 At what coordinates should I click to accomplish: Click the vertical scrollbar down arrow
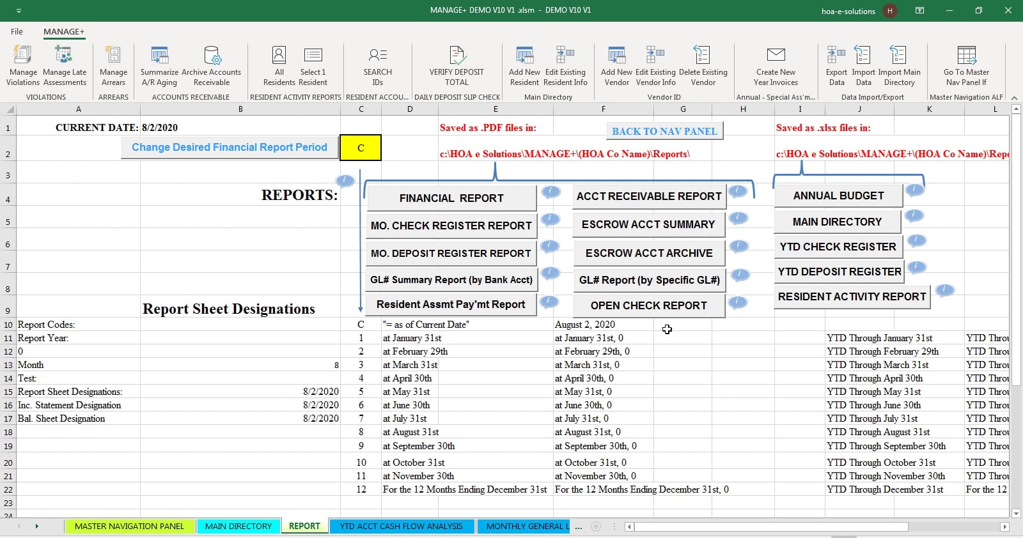(1016, 513)
